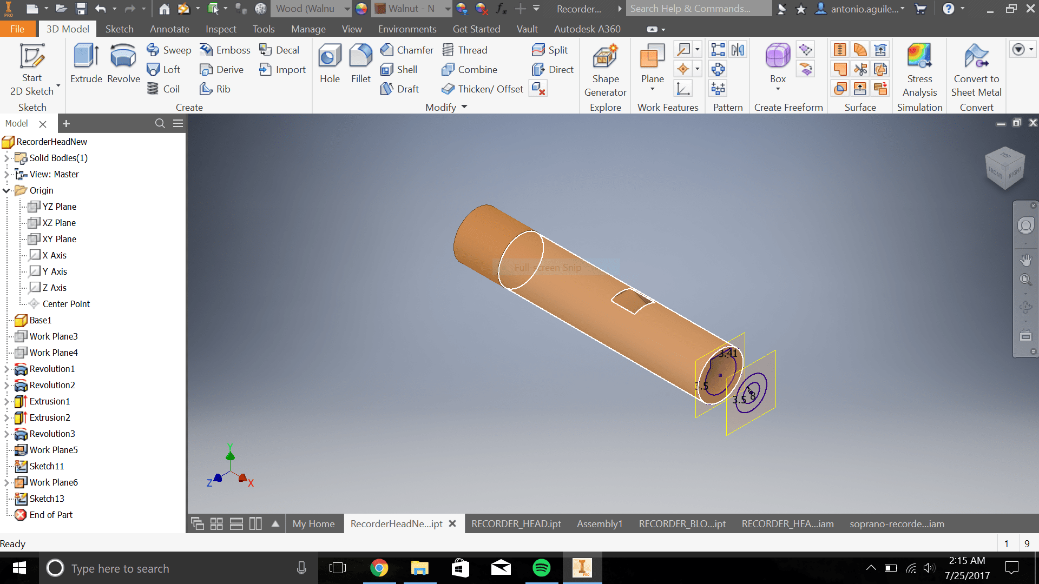Expand the Solid Bodies(1) node

(6, 158)
